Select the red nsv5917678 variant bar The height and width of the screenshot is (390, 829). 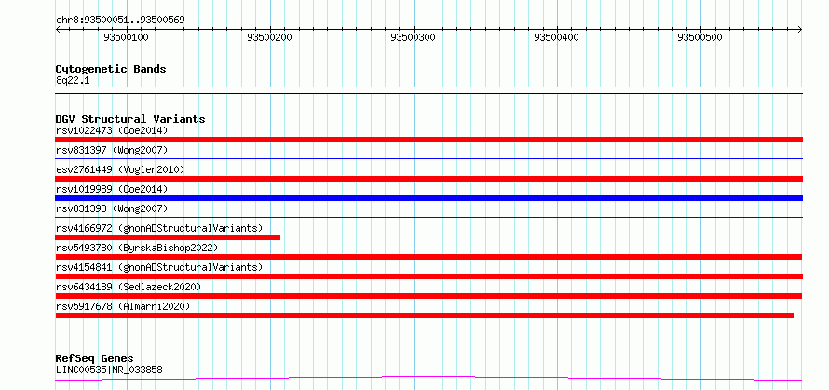pyautogui.click(x=425, y=316)
